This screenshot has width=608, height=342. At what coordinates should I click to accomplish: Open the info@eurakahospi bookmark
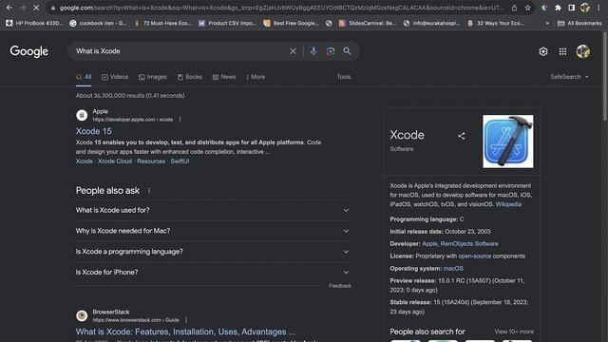tap(431, 23)
